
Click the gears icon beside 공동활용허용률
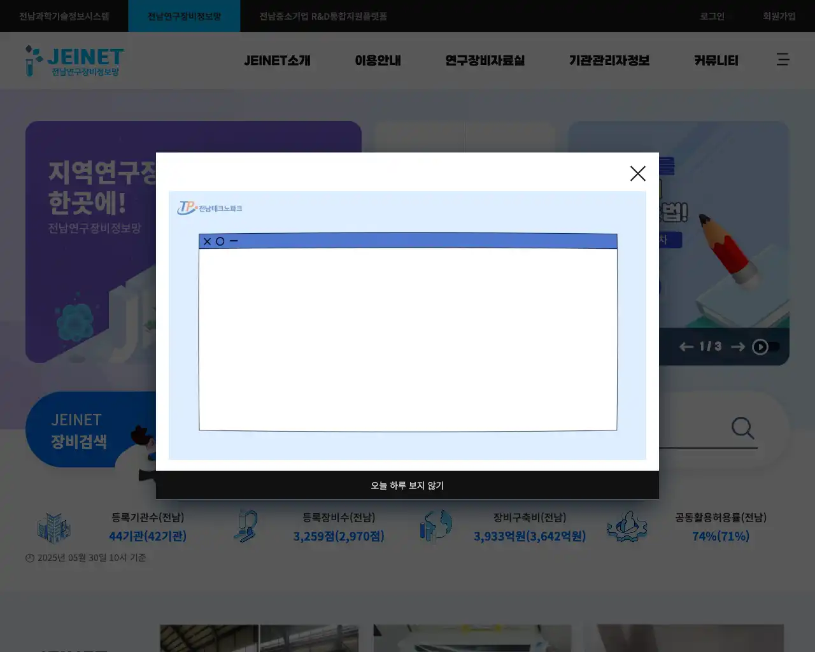coord(627,527)
